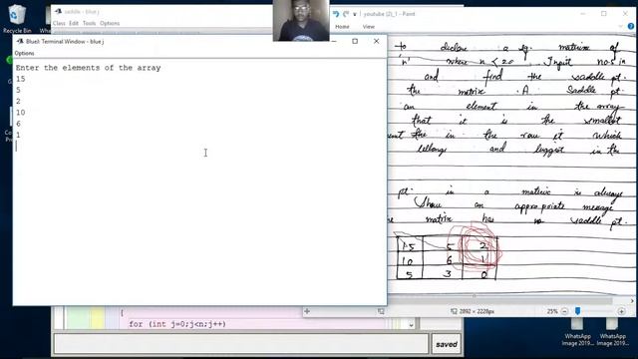Open the Options menu in BlueJ editor
The height and width of the screenshot is (359, 638).
110,23
